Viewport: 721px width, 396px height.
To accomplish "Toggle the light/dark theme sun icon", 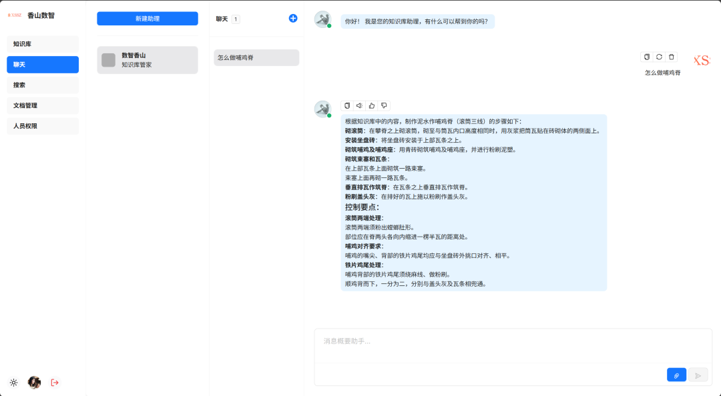I will (x=13, y=383).
